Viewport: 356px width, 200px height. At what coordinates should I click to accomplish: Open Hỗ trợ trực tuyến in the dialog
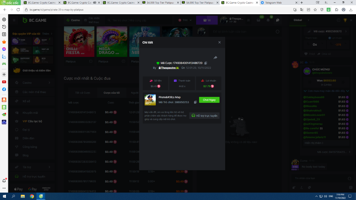click(x=204, y=116)
